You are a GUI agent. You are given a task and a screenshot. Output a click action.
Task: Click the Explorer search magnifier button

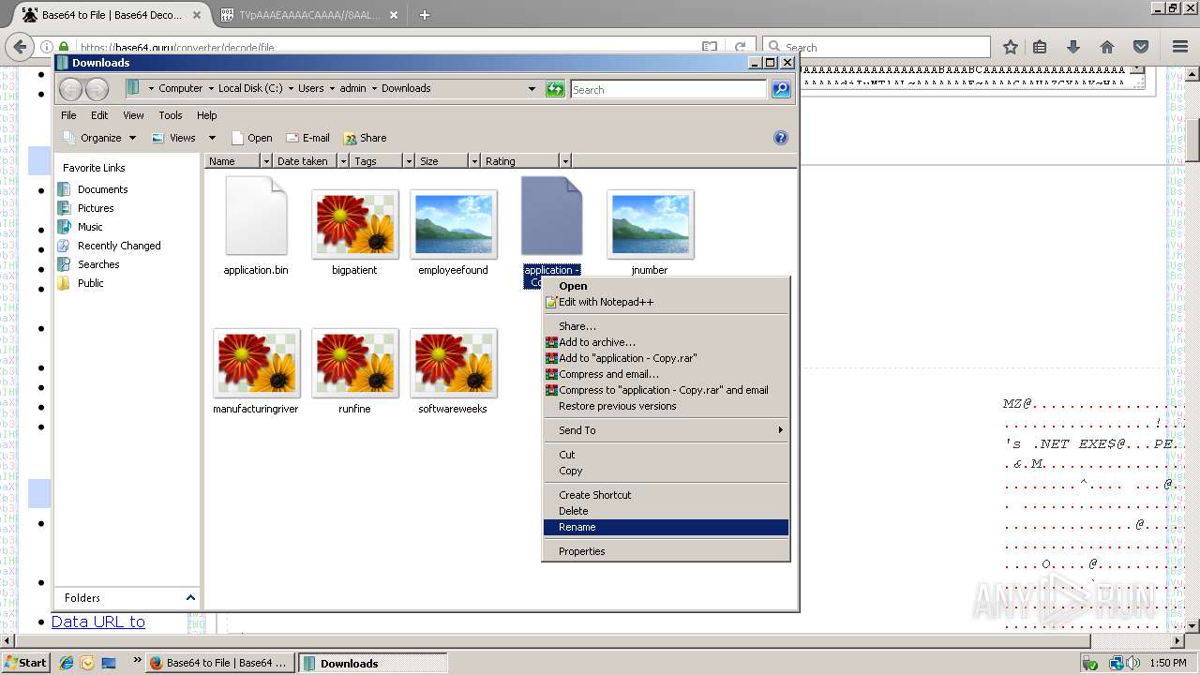click(x=781, y=89)
